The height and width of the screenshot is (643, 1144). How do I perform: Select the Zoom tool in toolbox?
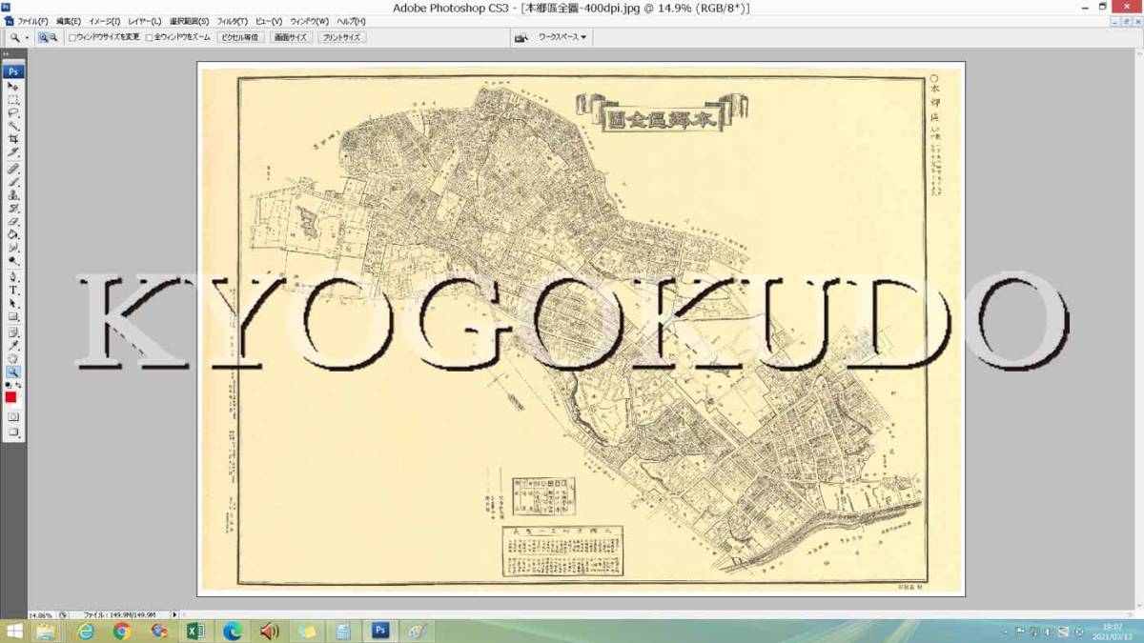click(x=13, y=372)
